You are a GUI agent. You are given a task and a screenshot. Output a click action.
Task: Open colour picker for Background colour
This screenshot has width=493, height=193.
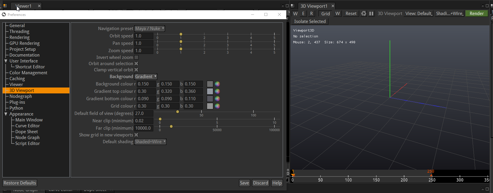217,84
